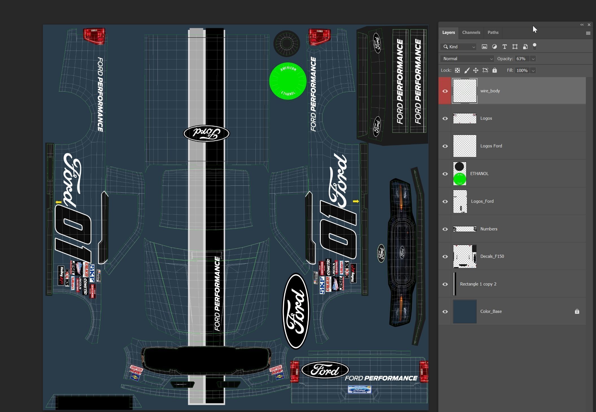Select the Logos_Ford layer name
Image resolution: width=596 pixels, height=412 pixels.
[482, 201]
